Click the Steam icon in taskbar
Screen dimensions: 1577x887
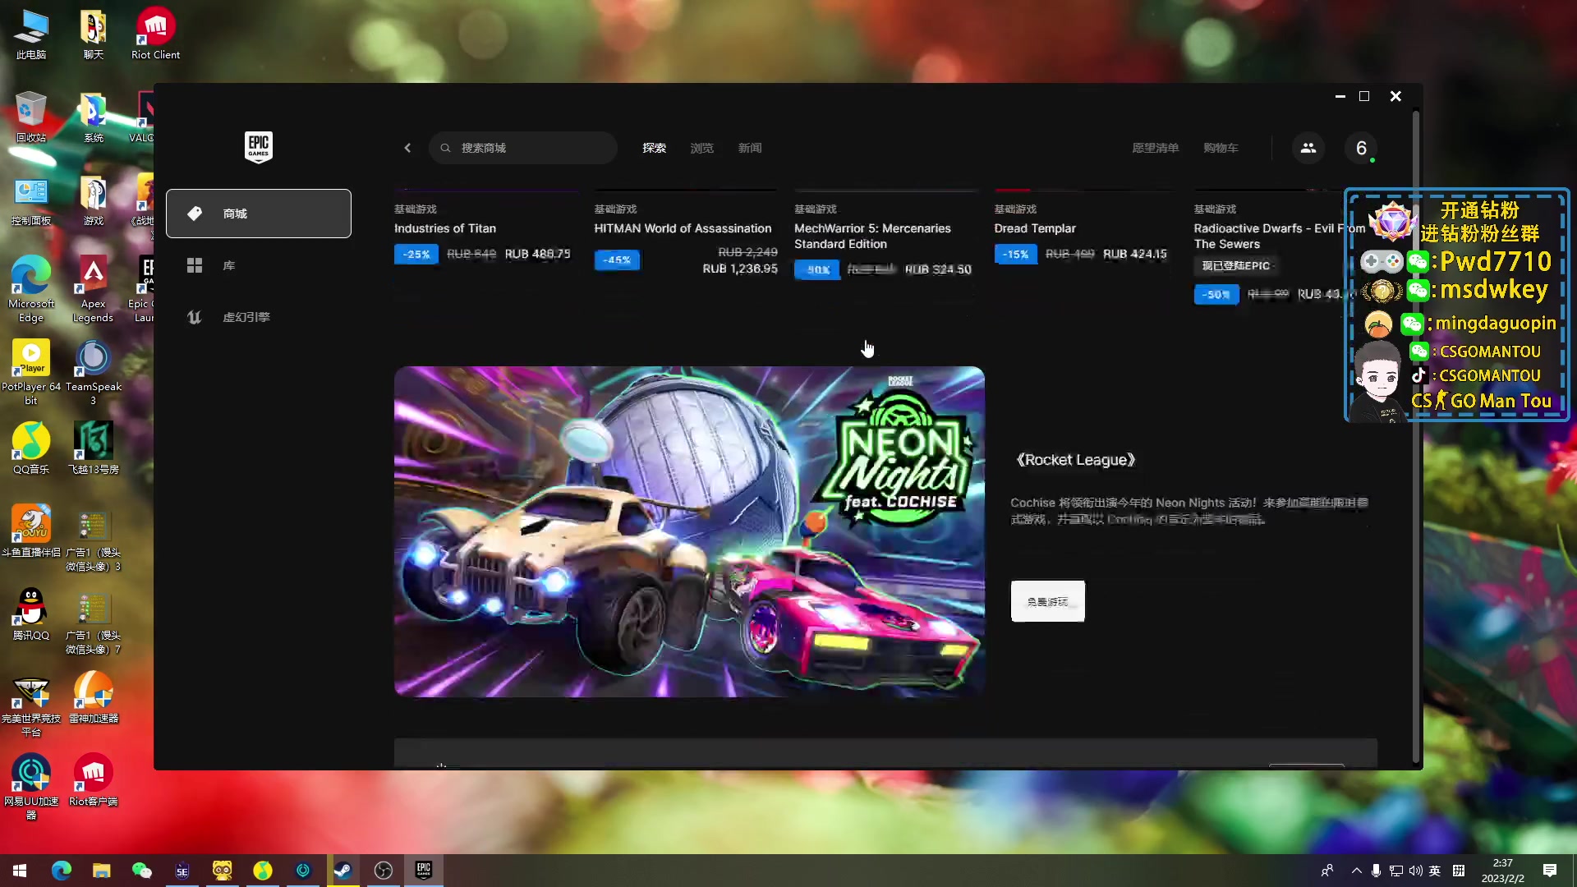[x=343, y=871]
